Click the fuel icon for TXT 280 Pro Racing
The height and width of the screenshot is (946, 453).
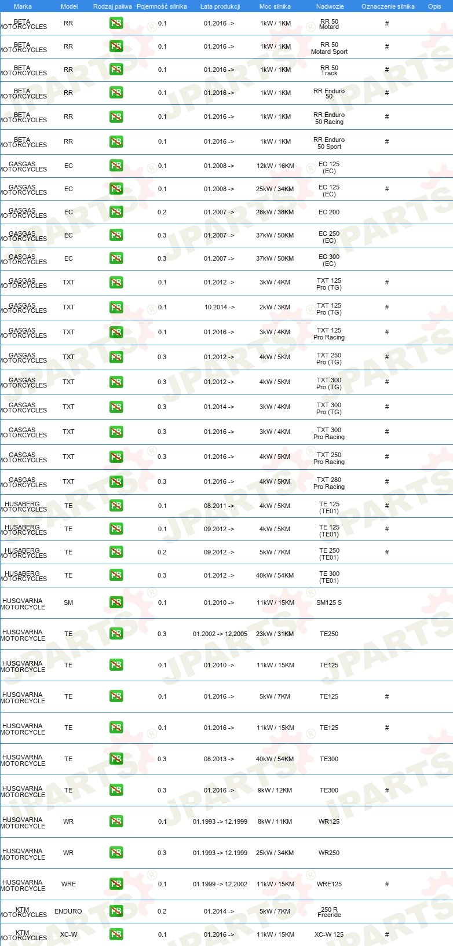[116, 482]
